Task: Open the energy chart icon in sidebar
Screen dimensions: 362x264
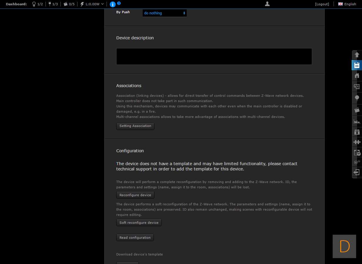Action: click(x=357, y=121)
